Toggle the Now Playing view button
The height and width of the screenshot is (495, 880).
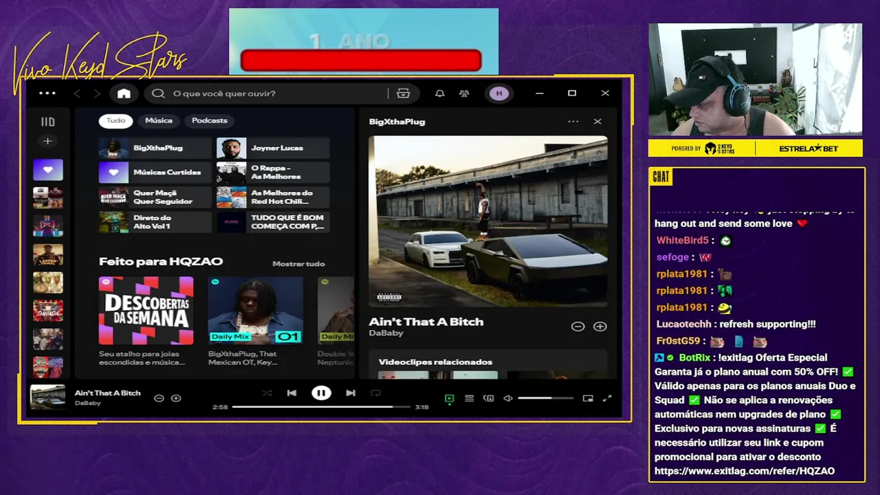pos(450,398)
